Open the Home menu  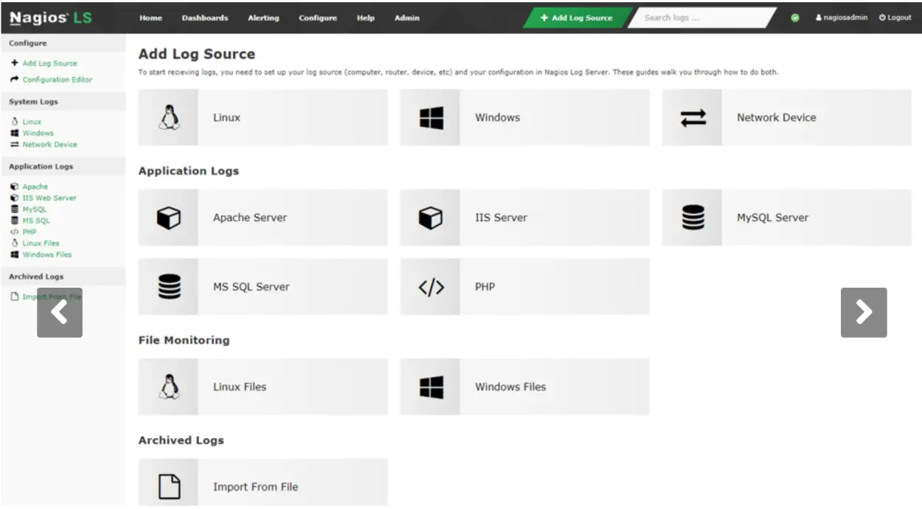150,18
